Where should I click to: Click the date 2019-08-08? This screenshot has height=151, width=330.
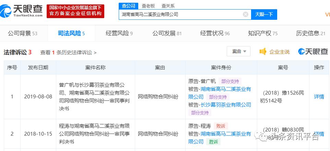pos(38,97)
